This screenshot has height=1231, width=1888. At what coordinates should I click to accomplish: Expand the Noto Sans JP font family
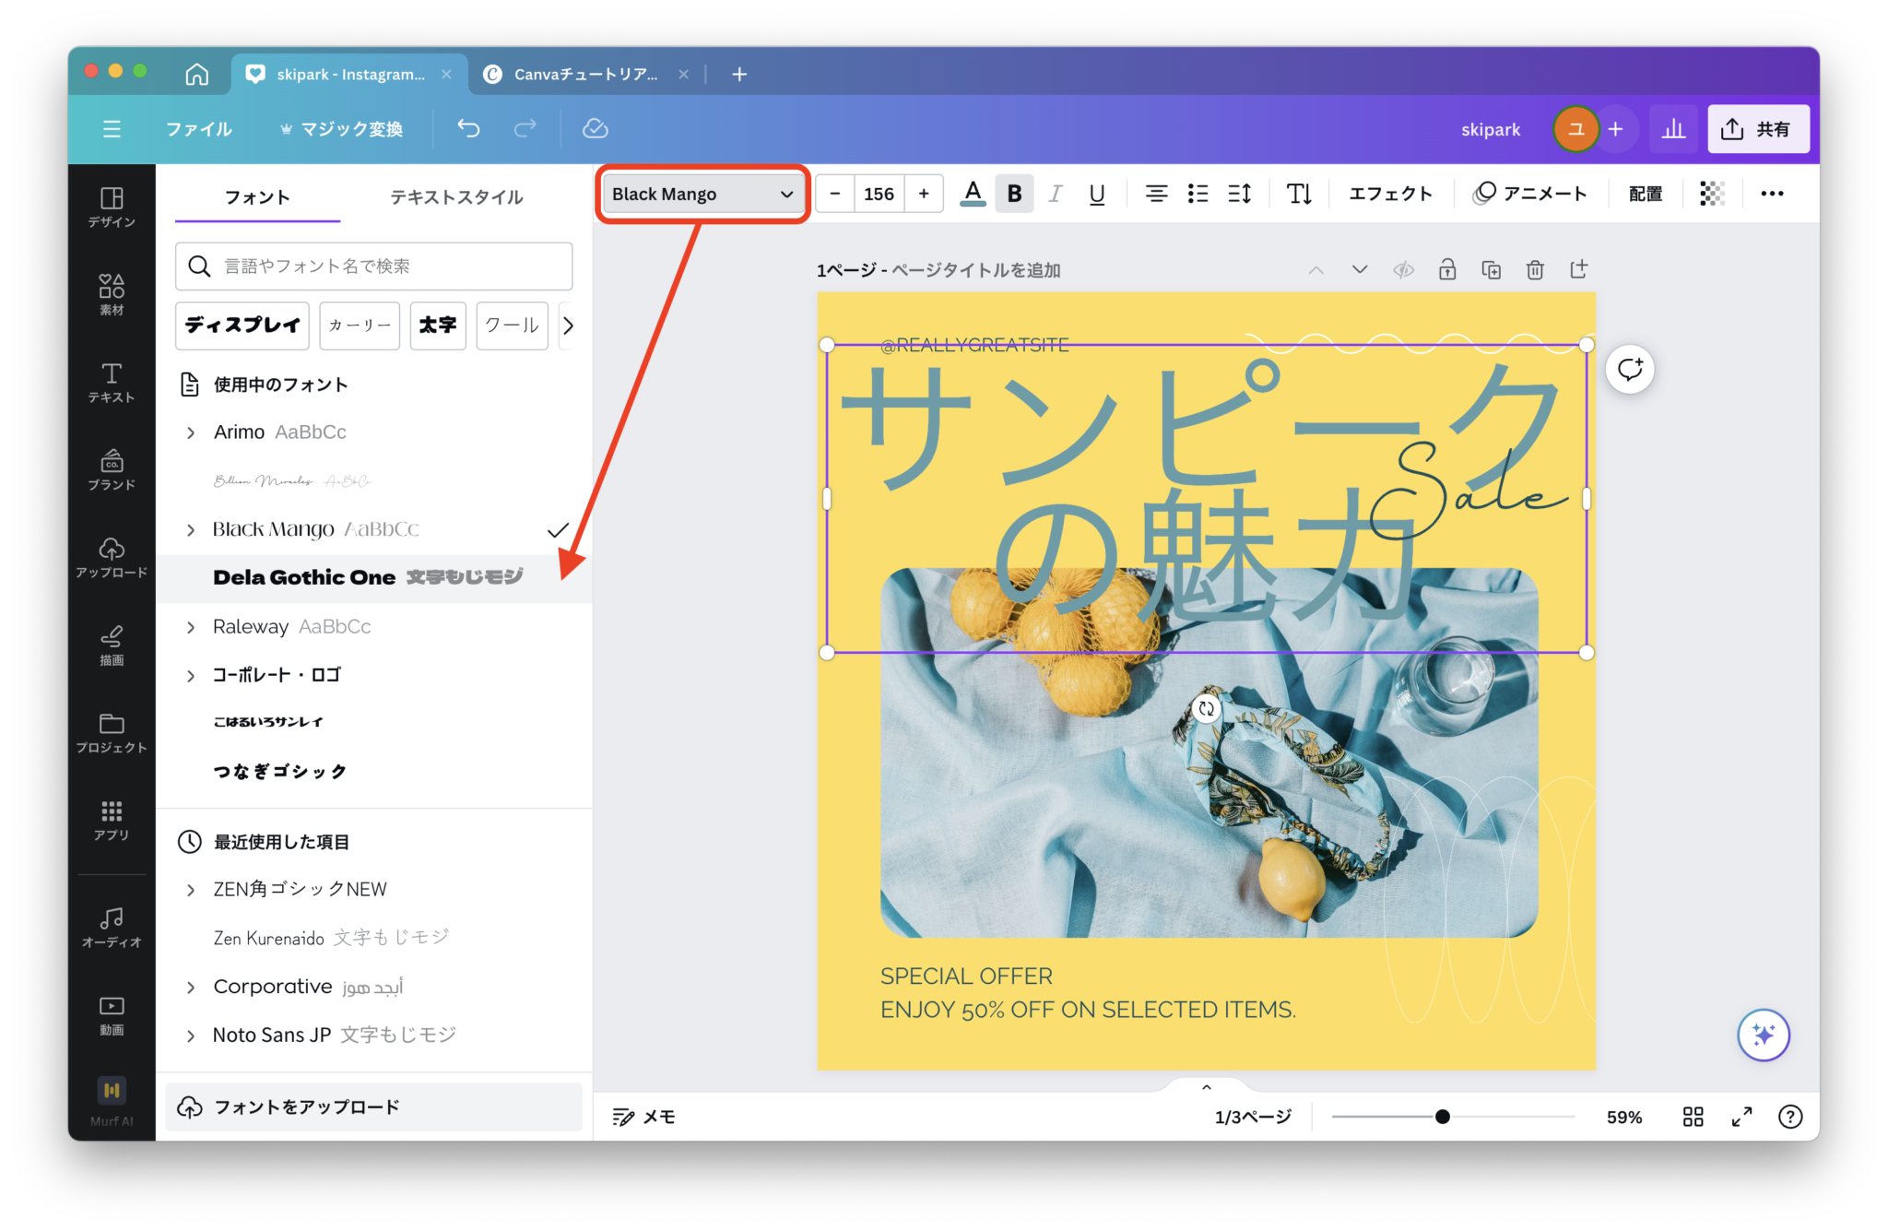191,1034
